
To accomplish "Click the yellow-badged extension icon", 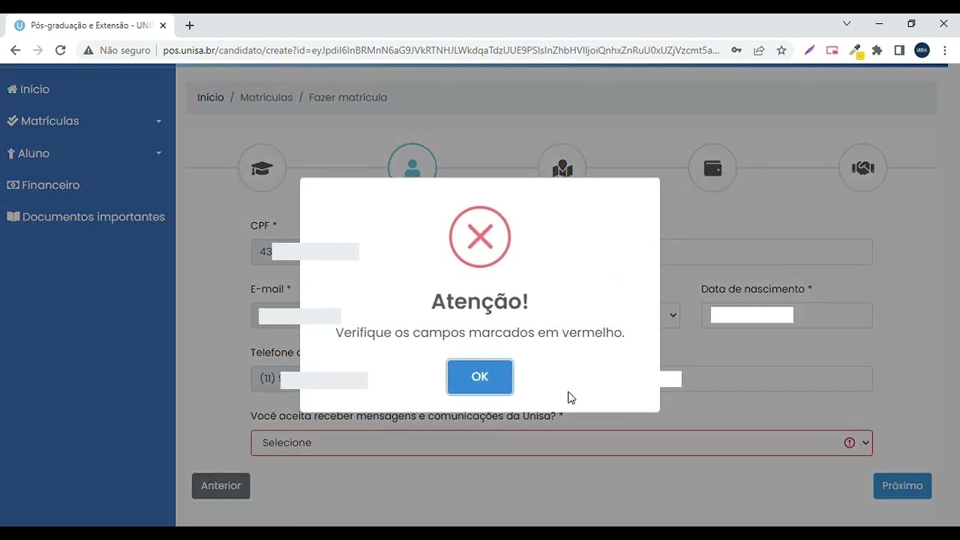I will 855,51.
